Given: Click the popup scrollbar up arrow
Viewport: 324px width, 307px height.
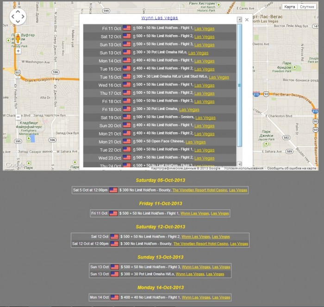Looking at the screenshot, I should tap(239, 19).
